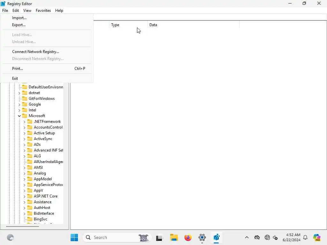Open Copilot preview icon on taskbar
The width and height of the screenshot is (327, 245).
click(317, 237)
